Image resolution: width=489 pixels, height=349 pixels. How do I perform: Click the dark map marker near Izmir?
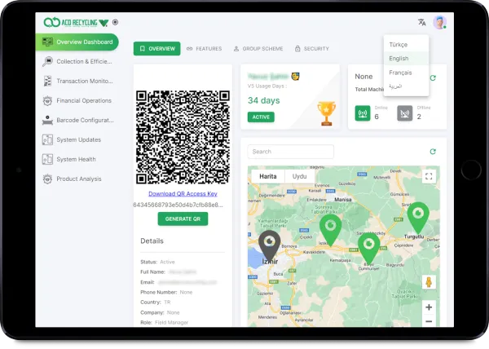(x=269, y=242)
